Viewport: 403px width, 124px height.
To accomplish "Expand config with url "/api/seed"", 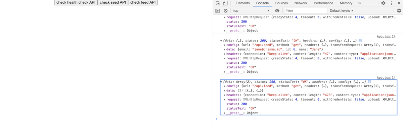I will (x=225, y=45).
